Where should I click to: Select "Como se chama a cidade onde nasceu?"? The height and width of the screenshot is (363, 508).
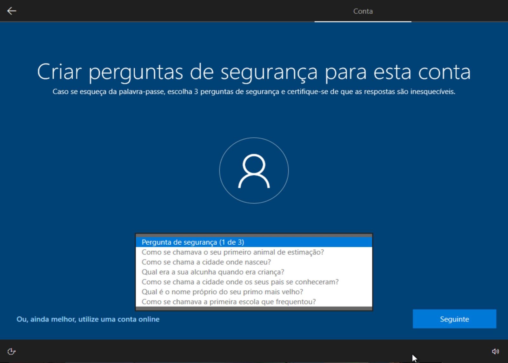206,262
